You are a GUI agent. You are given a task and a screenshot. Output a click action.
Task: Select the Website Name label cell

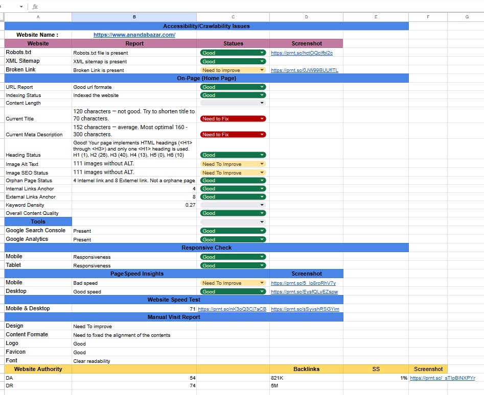[38, 35]
